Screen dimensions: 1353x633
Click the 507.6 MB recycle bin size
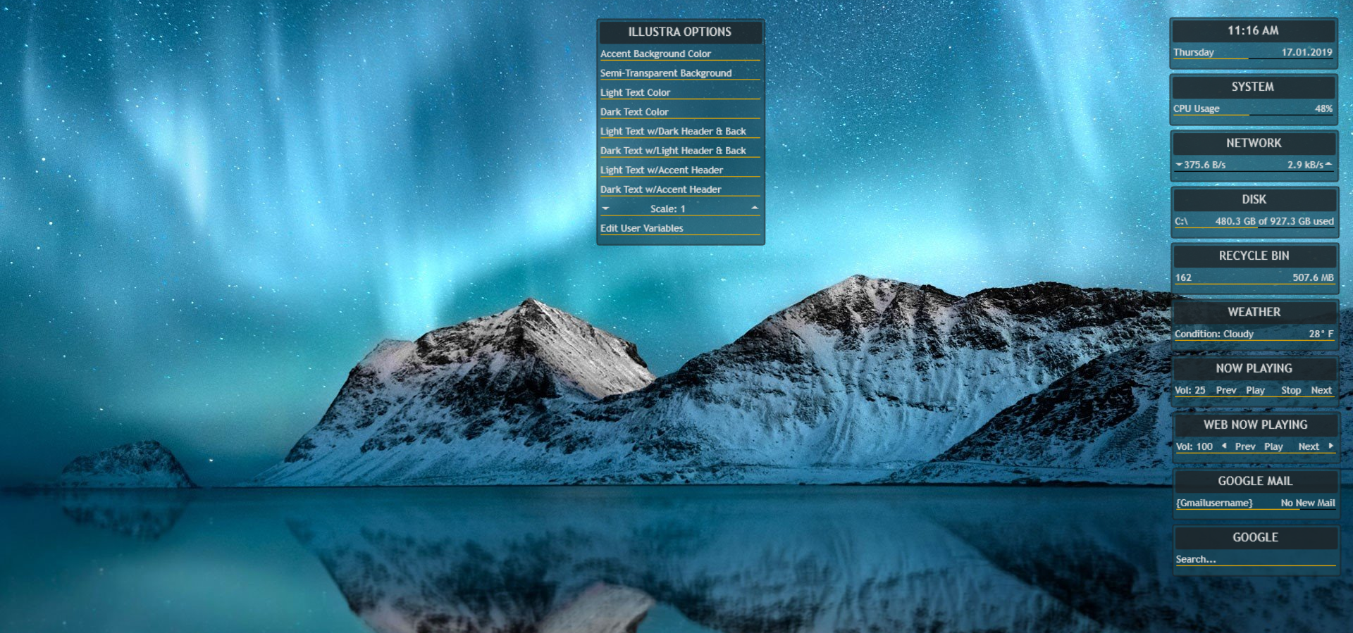tap(1313, 277)
